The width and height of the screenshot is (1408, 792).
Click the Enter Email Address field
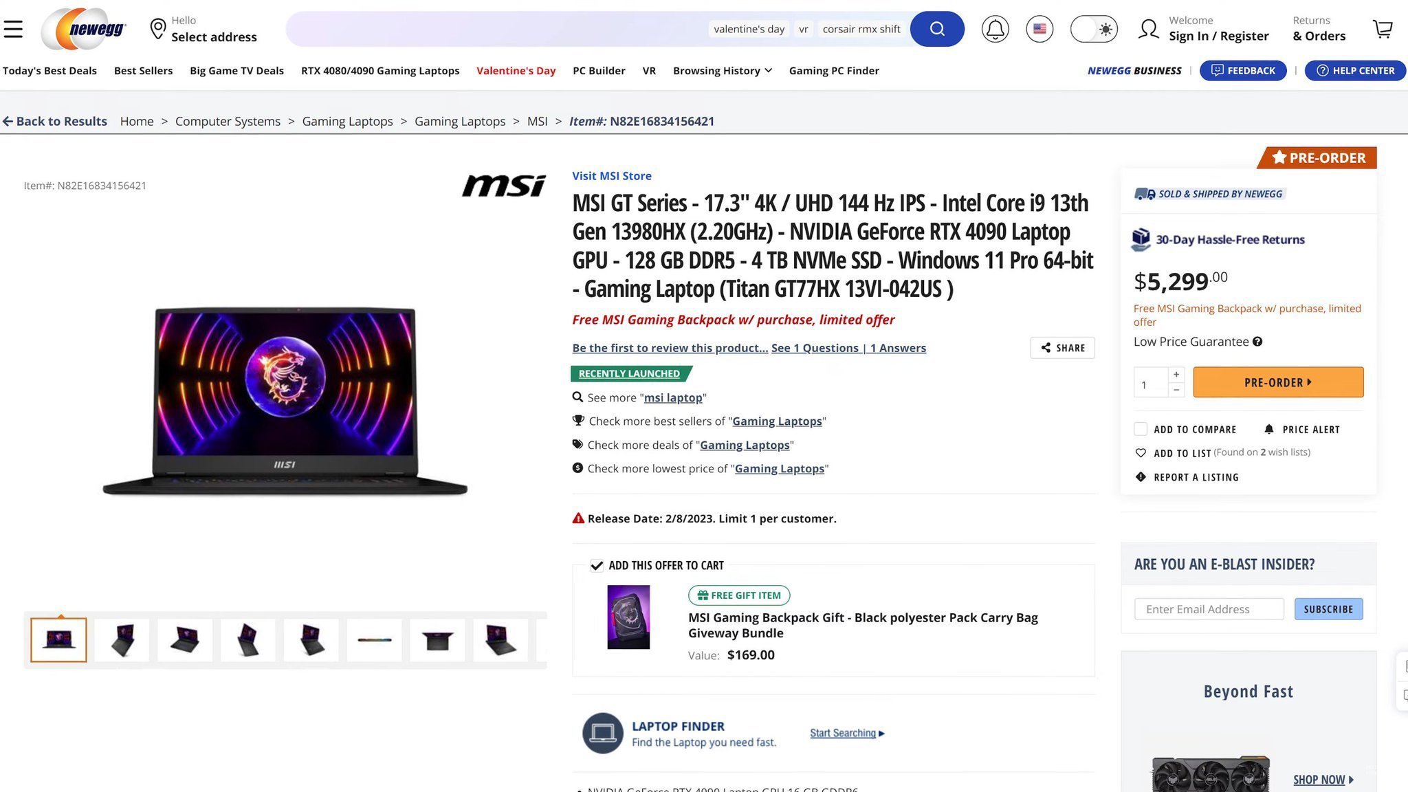1209,609
